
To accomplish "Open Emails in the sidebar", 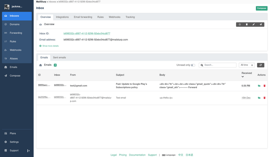I will point(17,67).
